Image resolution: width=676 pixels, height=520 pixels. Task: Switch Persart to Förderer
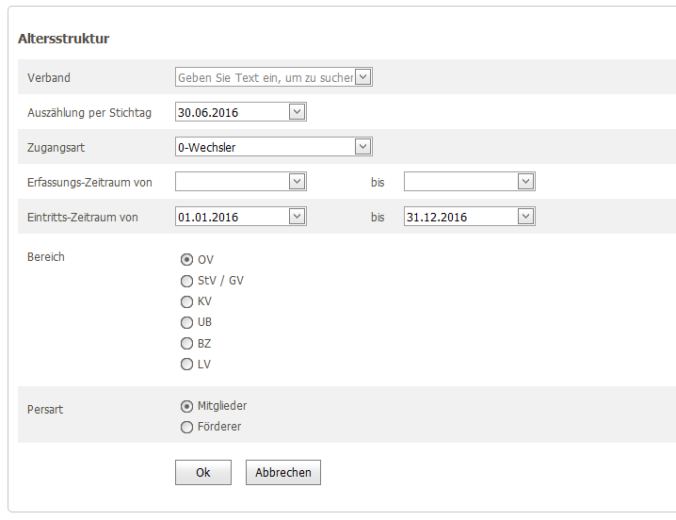pyautogui.click(x=186, y=428)
